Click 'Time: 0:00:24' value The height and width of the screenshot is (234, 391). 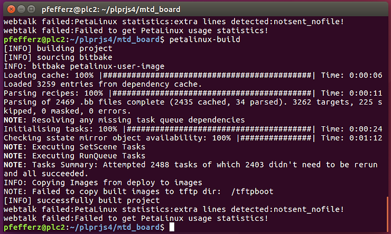click(351, 129)
